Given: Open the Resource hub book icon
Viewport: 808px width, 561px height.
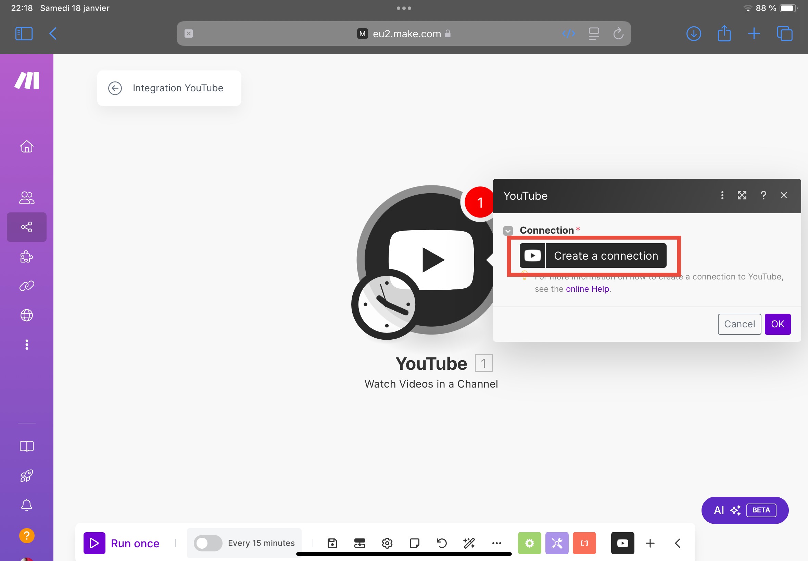Looking at the screenshot, I should [x=27, y=446].
